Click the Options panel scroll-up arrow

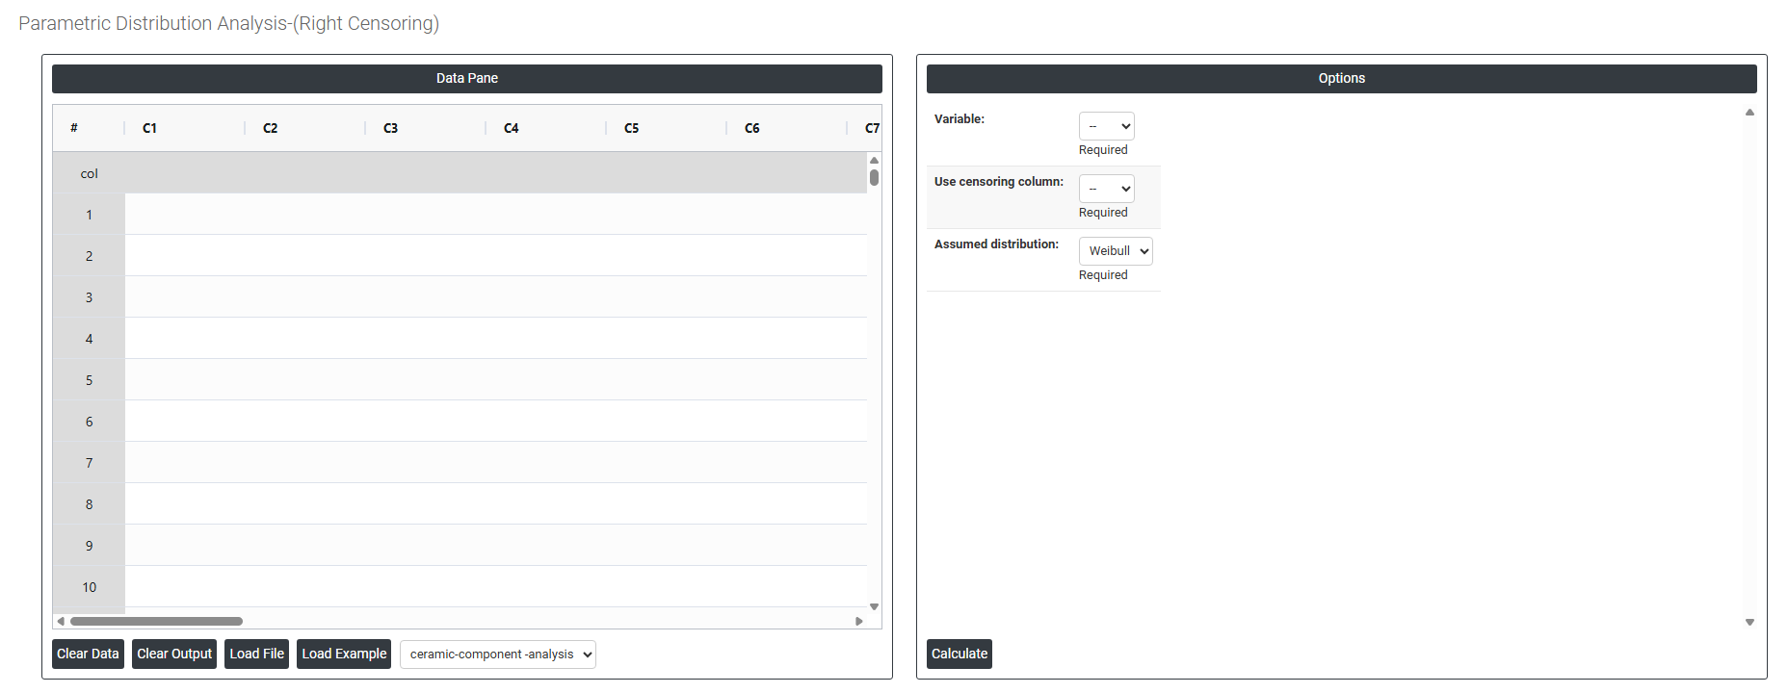(x=1749, y=113)
